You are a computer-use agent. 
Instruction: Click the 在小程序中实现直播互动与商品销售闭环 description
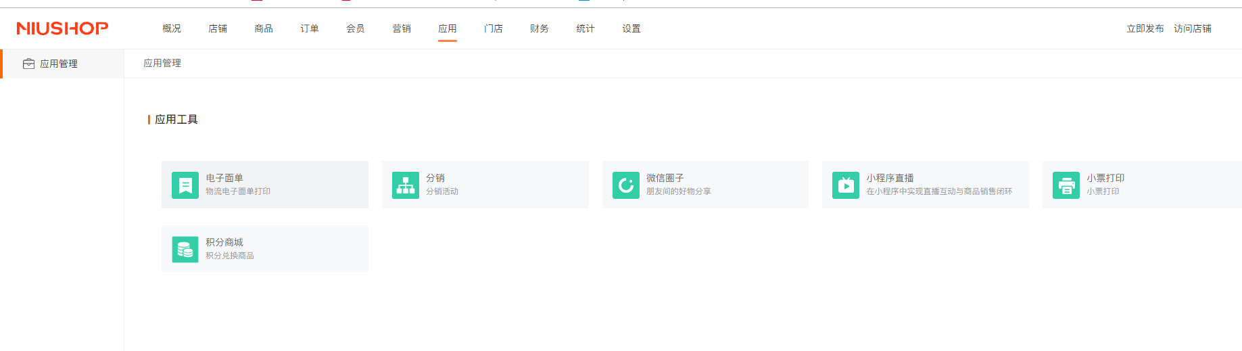point(940,191)
